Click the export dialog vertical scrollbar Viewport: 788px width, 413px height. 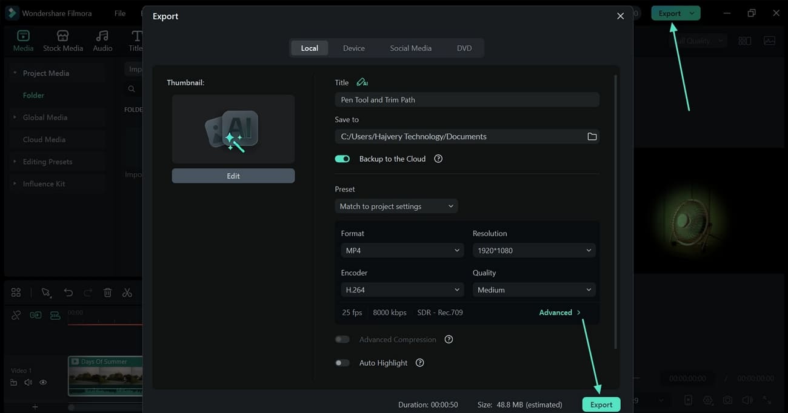click(616, 212)
